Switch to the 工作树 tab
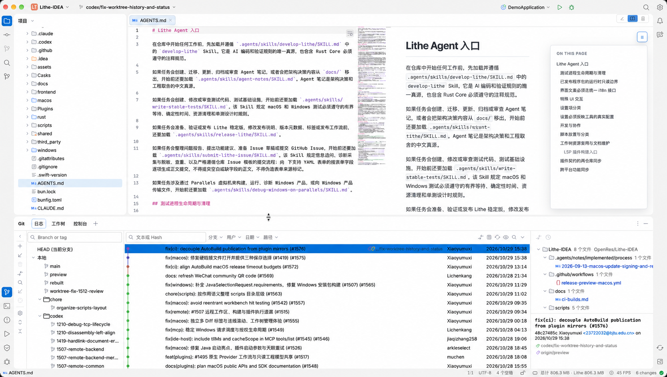This screenshot has height=377, width=667. [x=58, y=224]
